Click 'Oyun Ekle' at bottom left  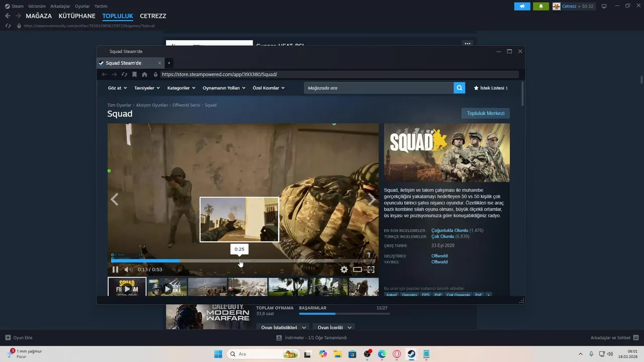(x=19, y=338)
